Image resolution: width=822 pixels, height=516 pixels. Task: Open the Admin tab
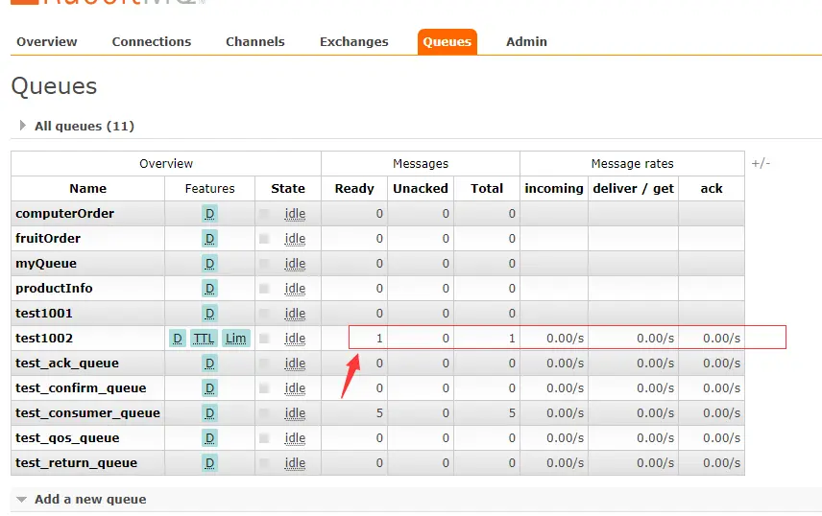(x=526, y=42)
